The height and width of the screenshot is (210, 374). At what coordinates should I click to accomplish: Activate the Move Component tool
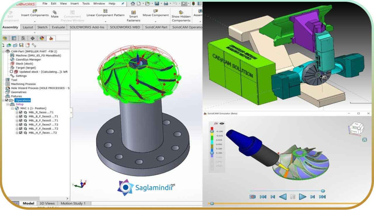coord(156,13)
